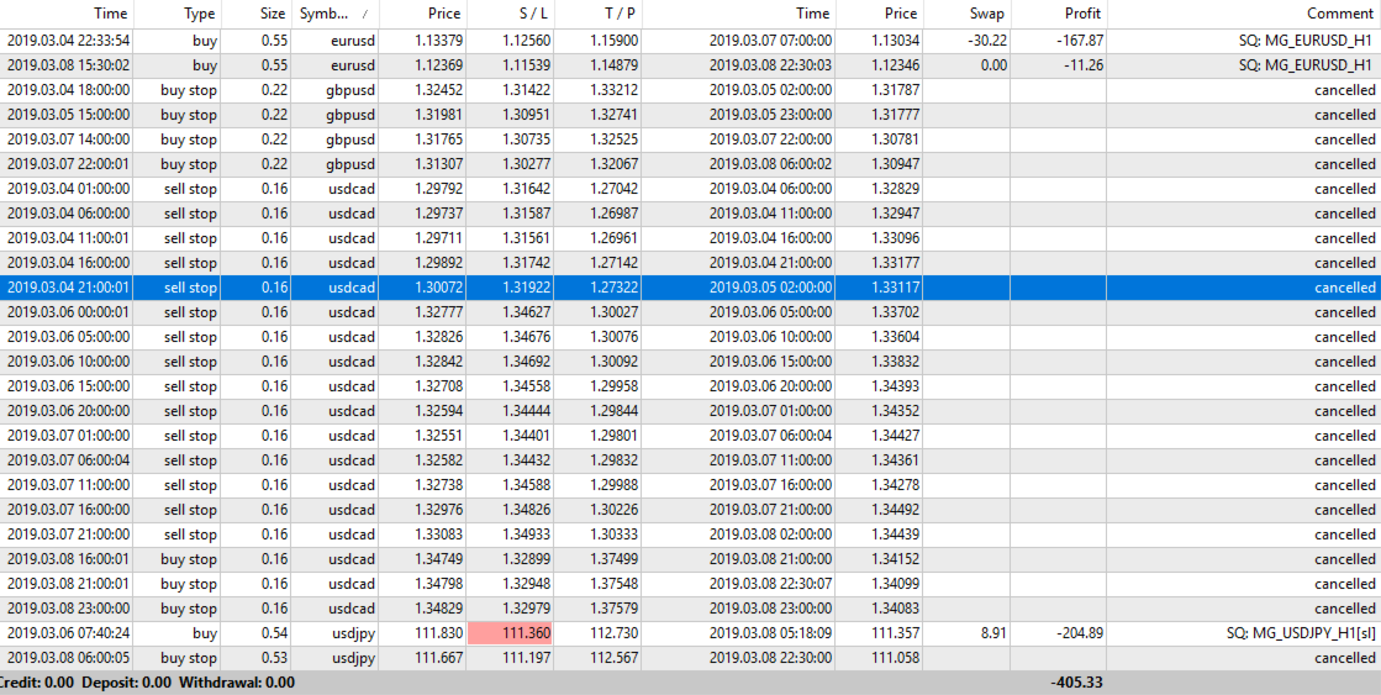This screenshot has height=695, width=1381.
Task: Click the SQ: MG_USDJPY_H1[sl] comment
Action: [1301, 633]
